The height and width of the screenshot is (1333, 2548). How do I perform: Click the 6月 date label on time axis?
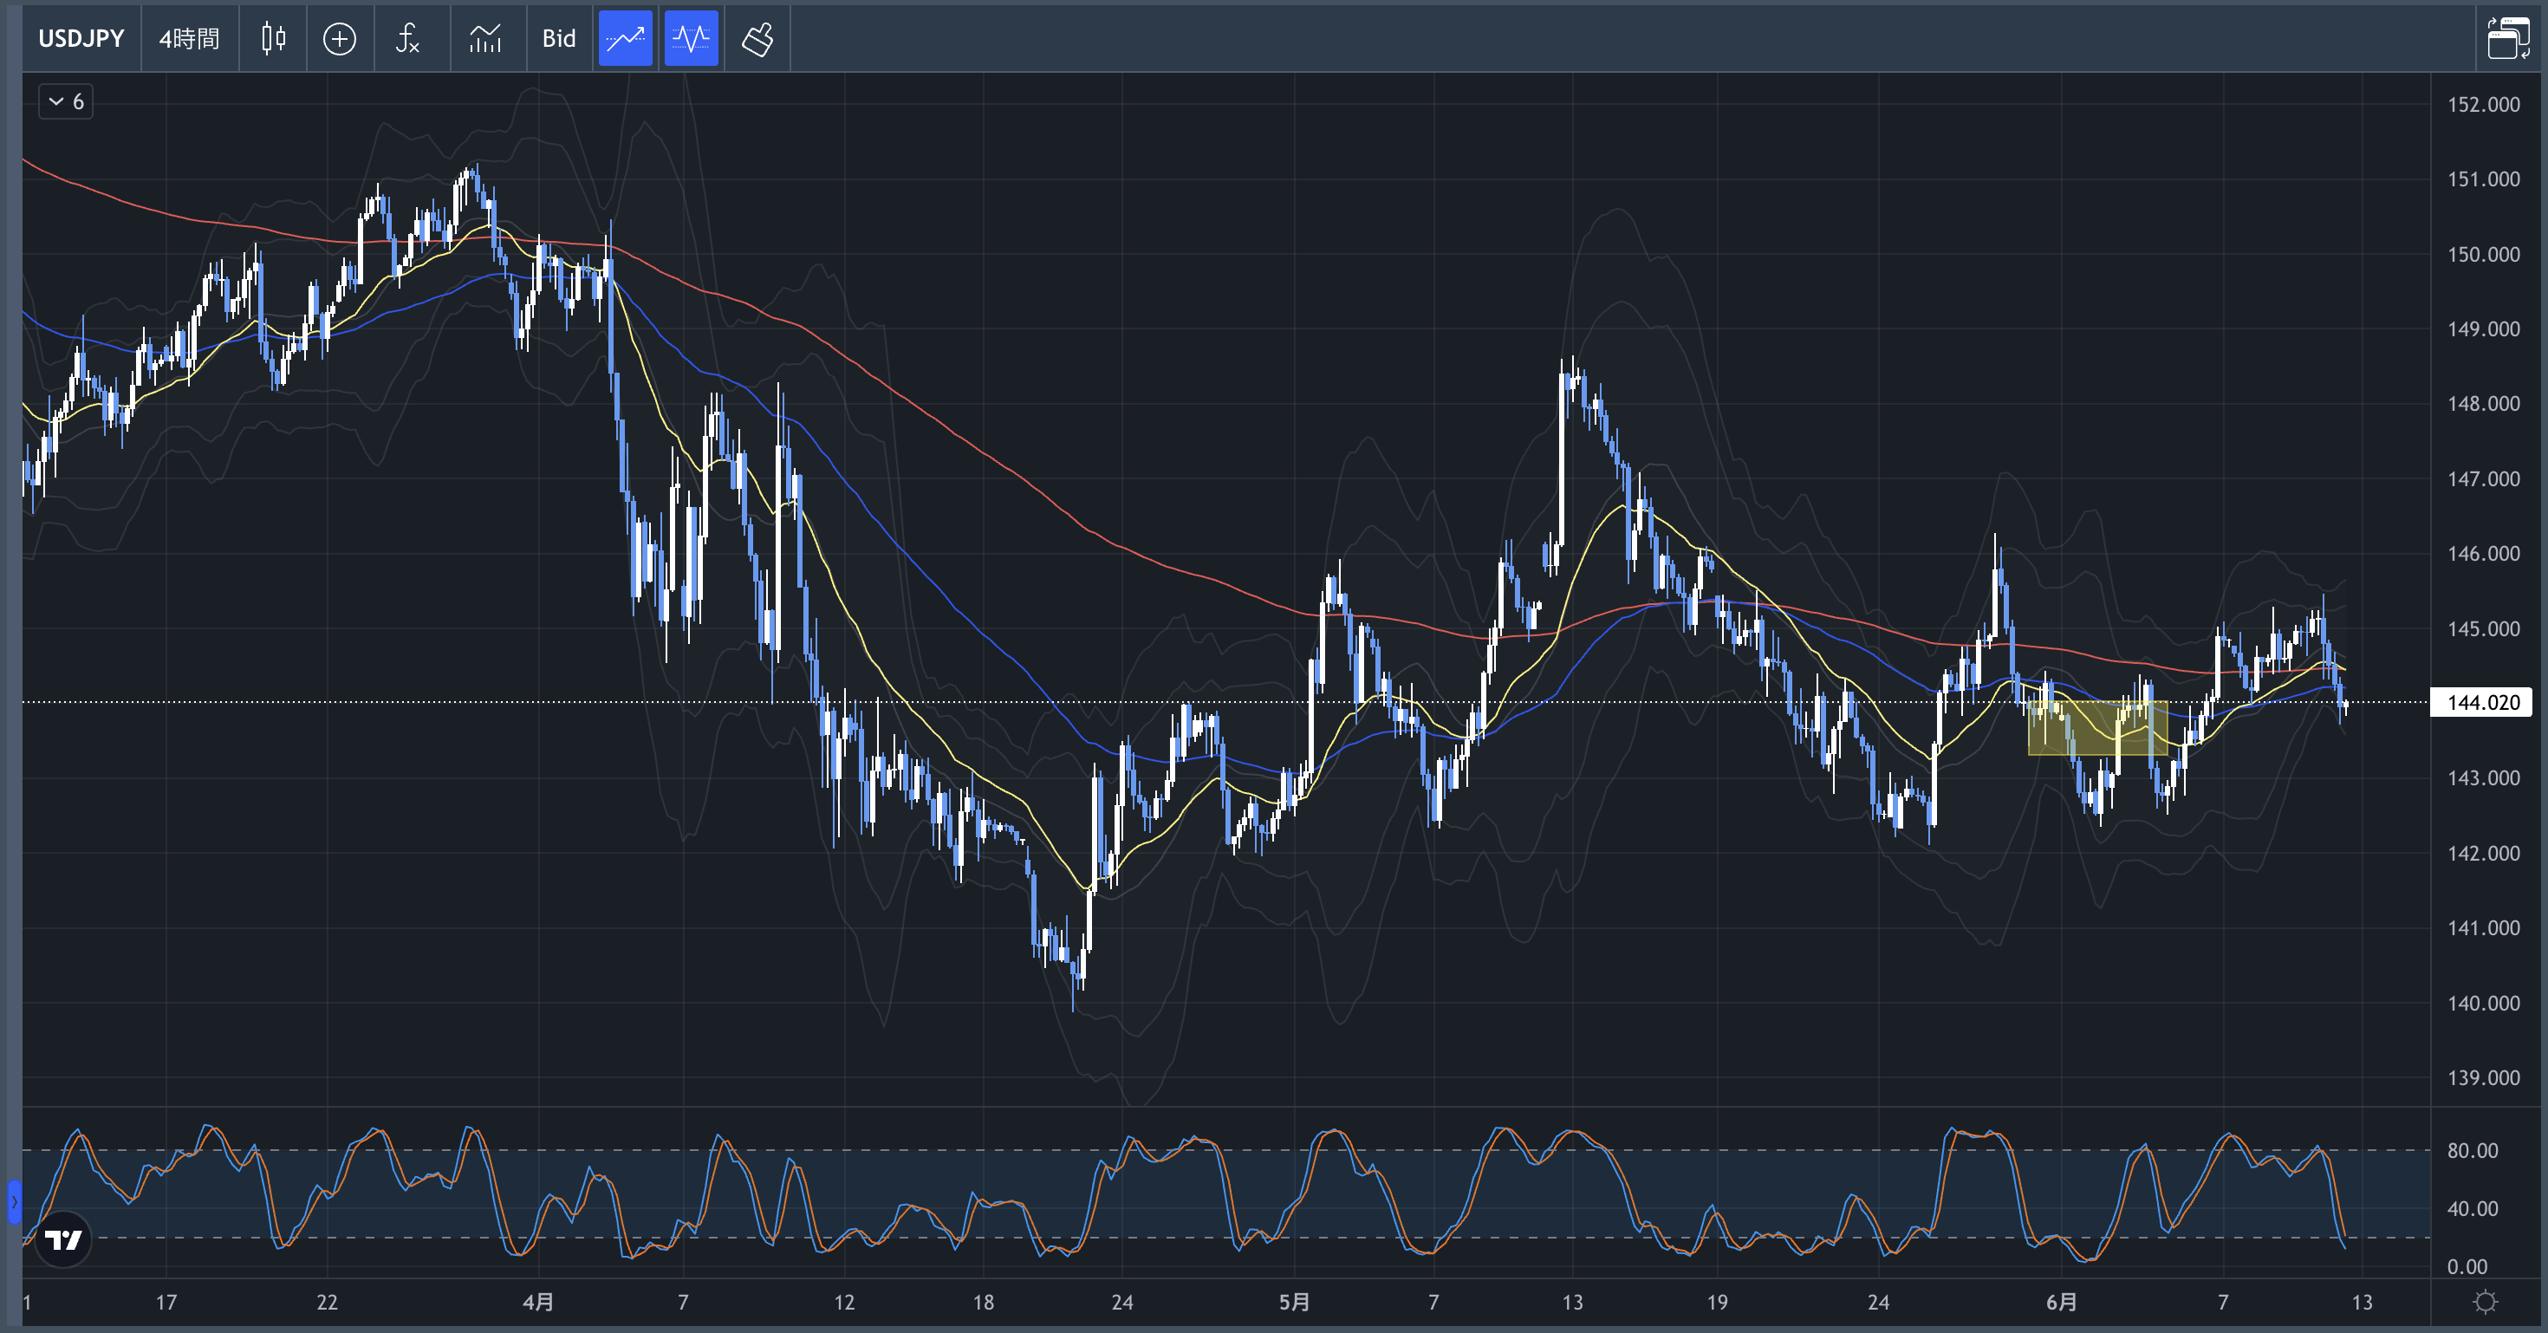pyautogui.click(x=2061, y=1301)
